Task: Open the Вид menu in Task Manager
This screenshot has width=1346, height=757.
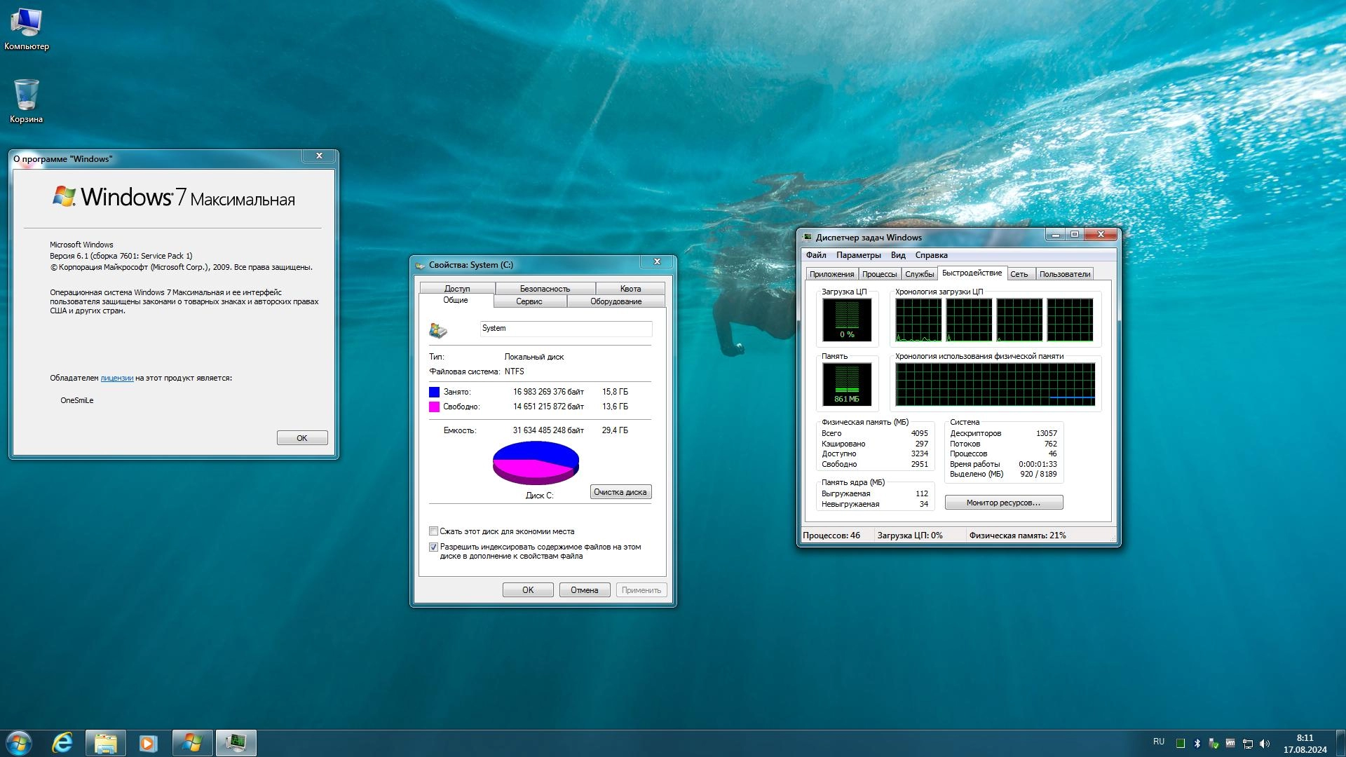Action: pos(898,255)
